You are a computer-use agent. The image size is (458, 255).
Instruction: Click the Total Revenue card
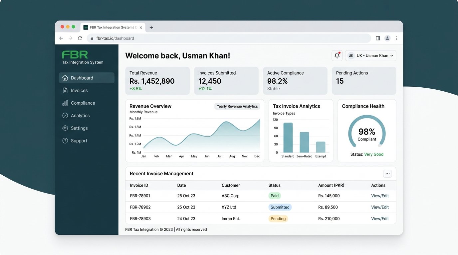coord(157,81)
